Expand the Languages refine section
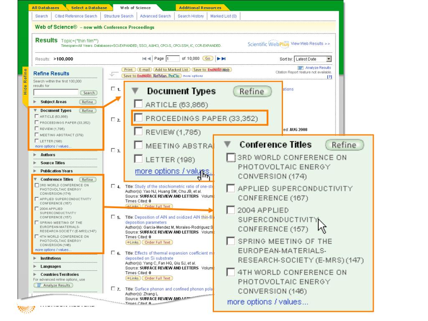 click(35, 266)
